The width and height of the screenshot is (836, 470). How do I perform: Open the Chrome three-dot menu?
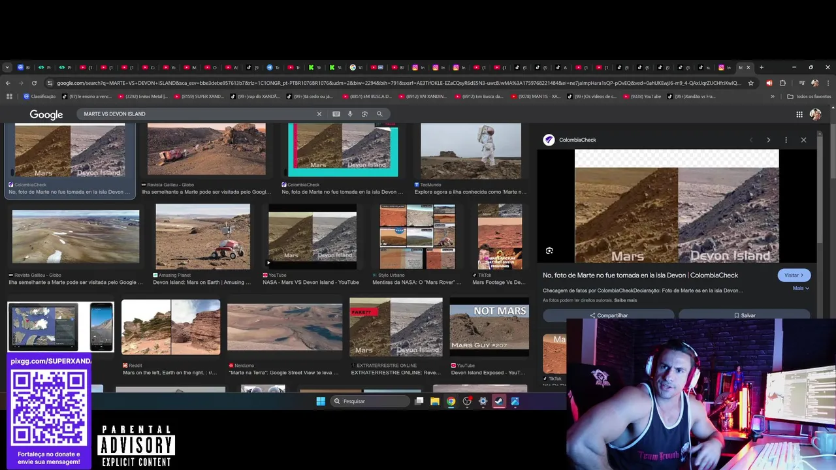[828, 83]
